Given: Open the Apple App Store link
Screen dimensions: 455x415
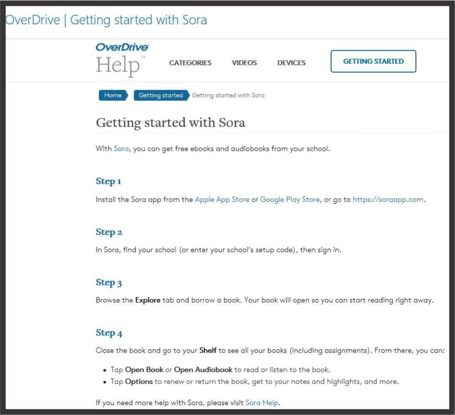Looking at the screenshot, I should coord(222,200).
